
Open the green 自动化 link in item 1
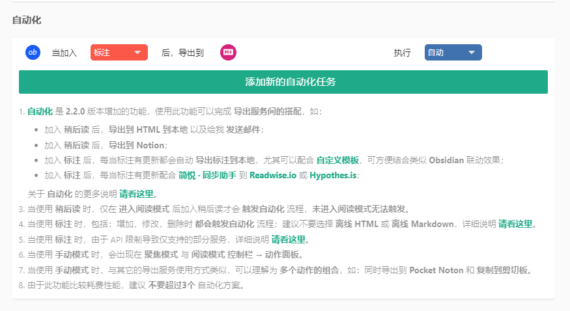click(40, 111)
